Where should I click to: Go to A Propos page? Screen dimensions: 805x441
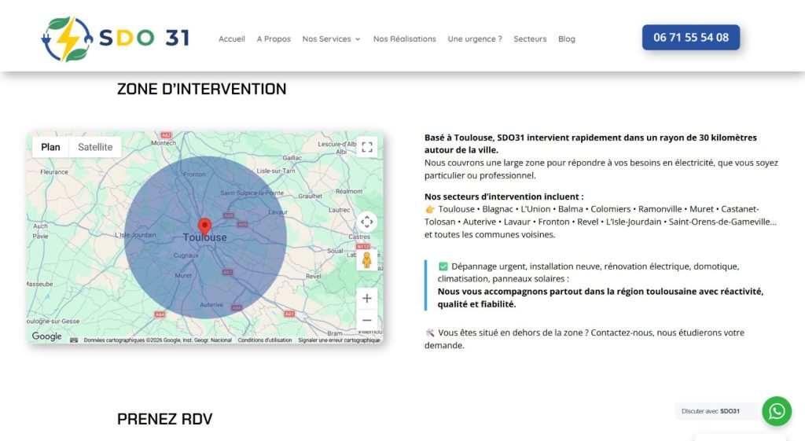coord(274,39)
